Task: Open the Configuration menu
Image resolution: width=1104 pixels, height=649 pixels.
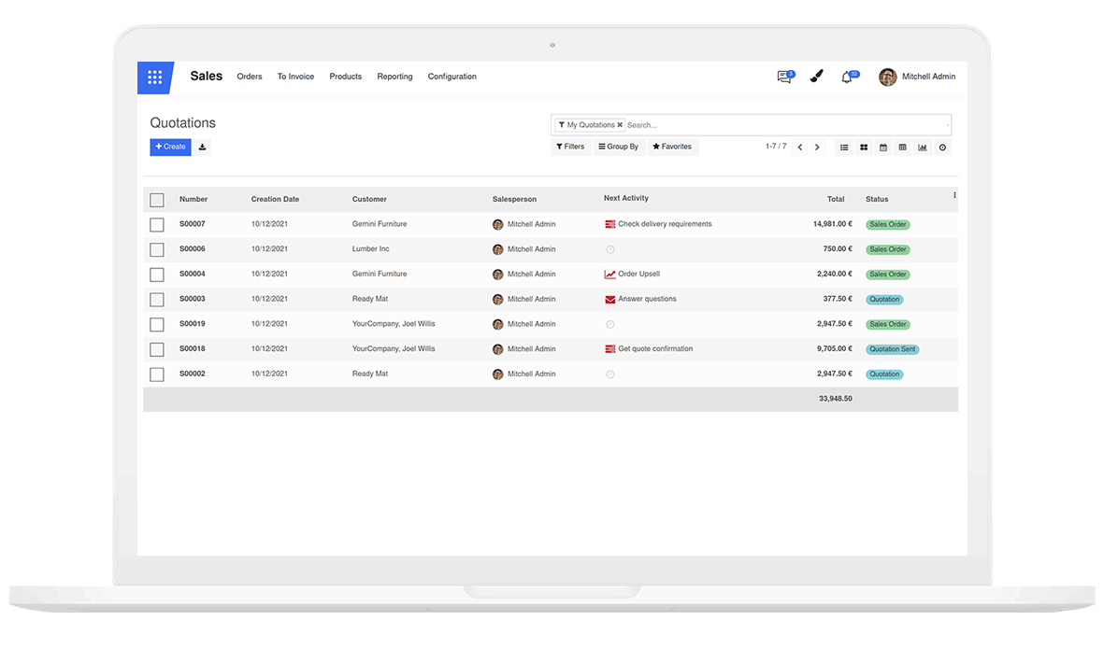Action: 452,77
